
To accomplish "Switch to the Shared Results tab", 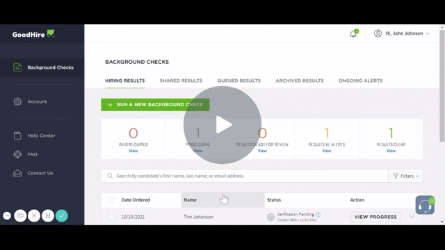I will 181,81.
